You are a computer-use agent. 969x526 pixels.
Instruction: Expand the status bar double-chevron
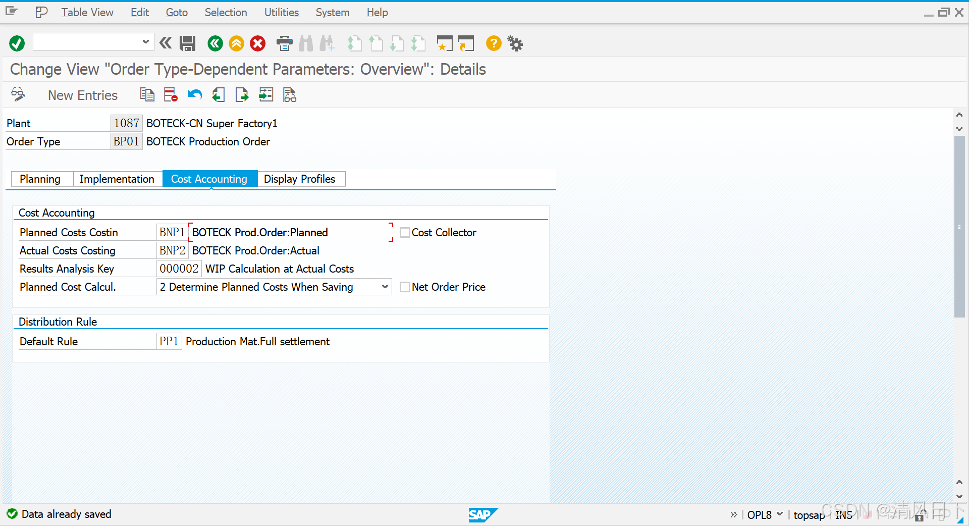coord(734,514)
